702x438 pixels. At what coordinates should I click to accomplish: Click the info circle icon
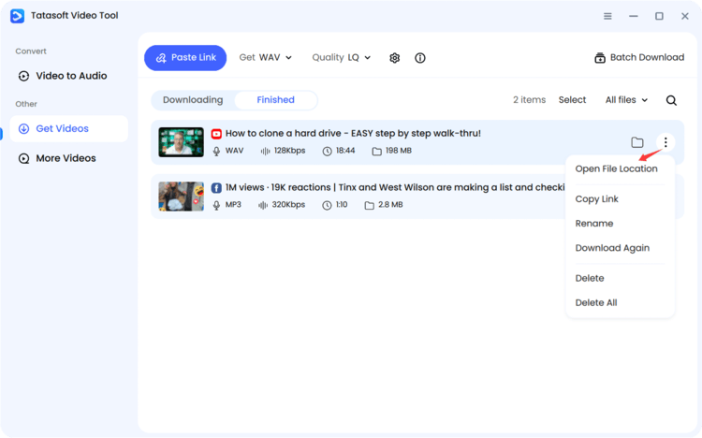tap(420, 58)
